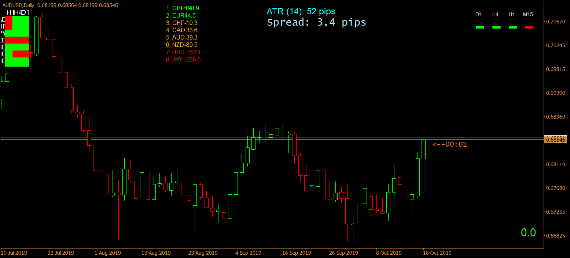Click the 22 Jul 2019 date label

(61, 253)
